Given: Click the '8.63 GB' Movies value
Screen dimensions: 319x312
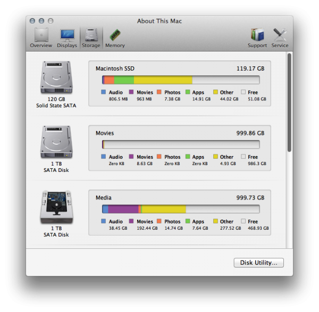Looking at the screenshot, I should pyautogui.click(x=145, y=163).
